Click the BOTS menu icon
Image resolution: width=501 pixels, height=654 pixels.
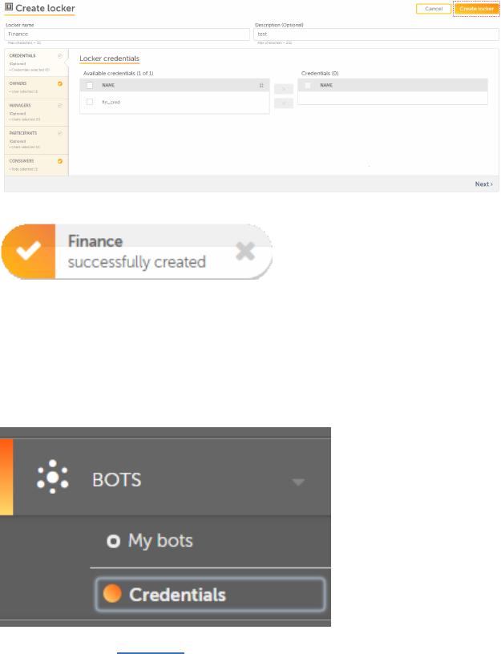point(53,476)
